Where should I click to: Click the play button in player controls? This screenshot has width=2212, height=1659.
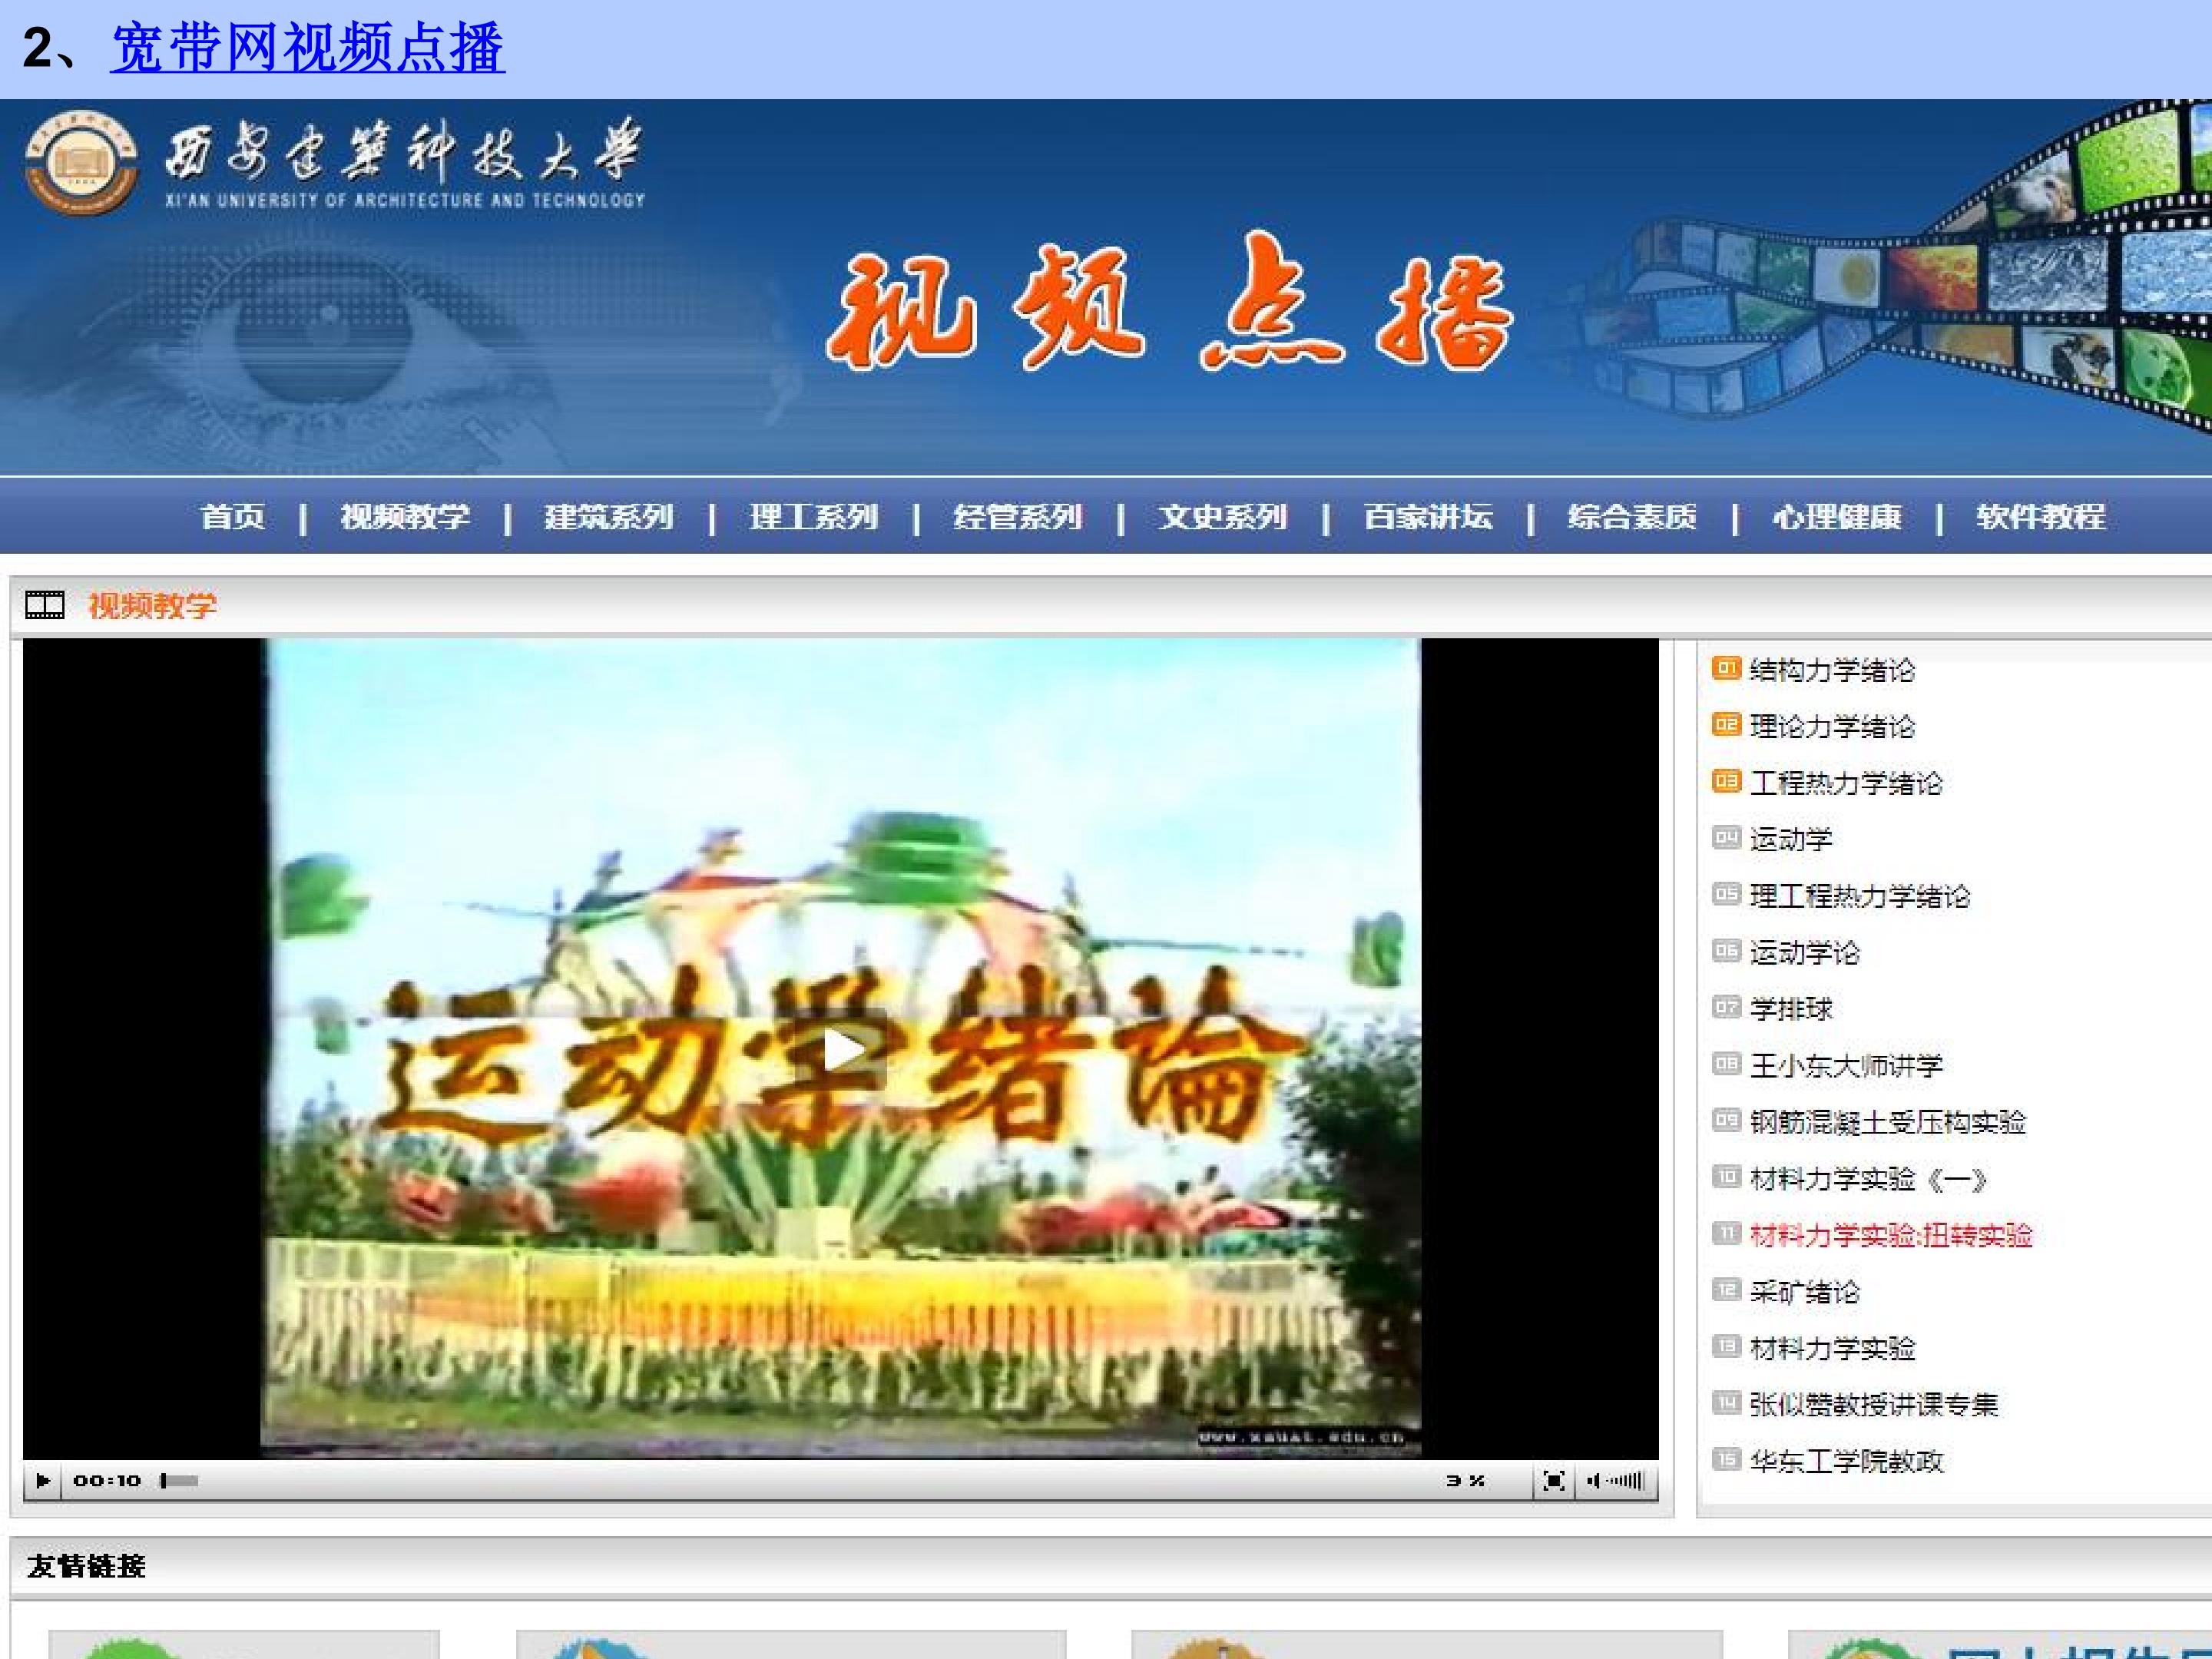pyautogui.click(x=42, y=1480)
